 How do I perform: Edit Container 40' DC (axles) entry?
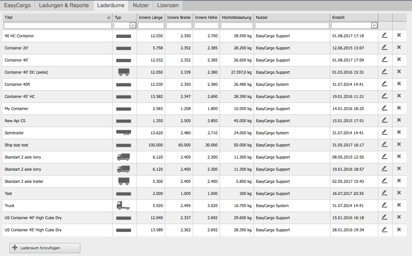(384, 72)
